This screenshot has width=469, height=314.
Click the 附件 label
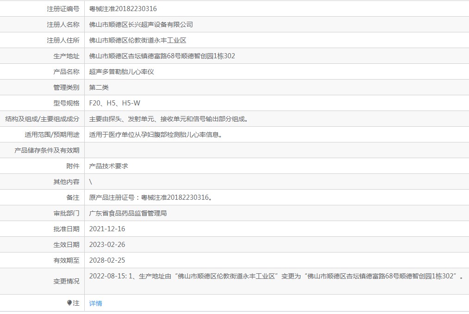(73, 166)
